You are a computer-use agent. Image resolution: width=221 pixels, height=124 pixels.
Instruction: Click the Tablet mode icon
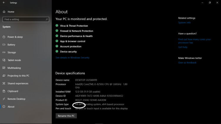coord(4,60)
